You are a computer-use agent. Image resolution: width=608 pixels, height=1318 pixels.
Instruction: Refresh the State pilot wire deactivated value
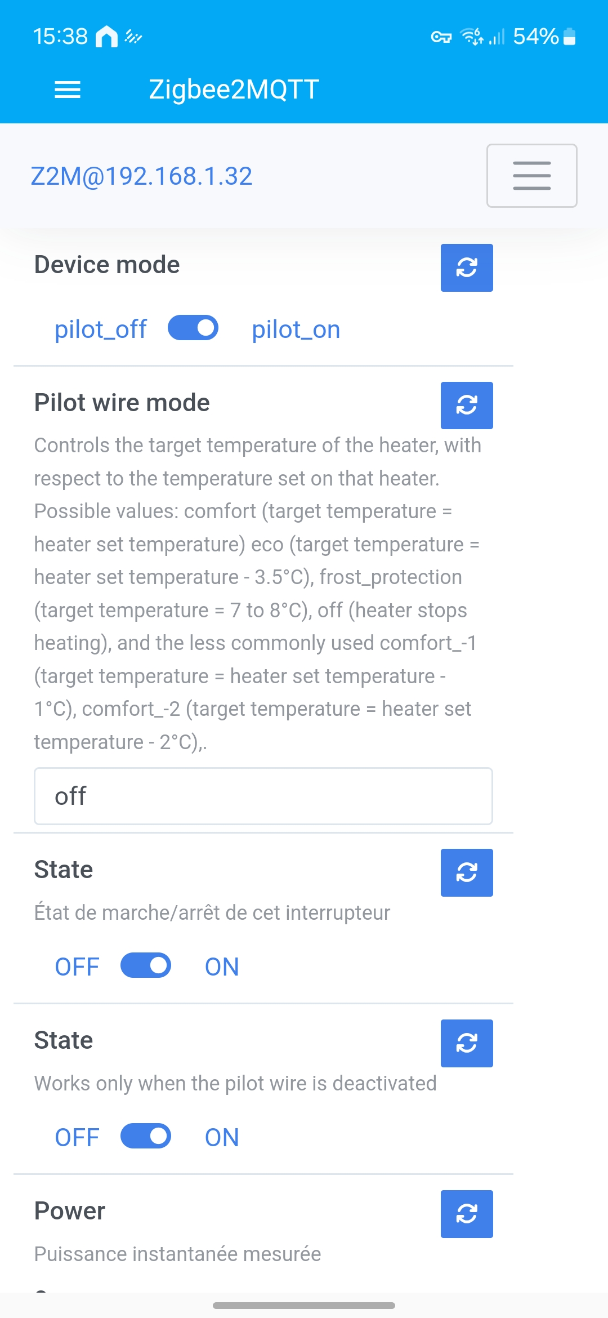467,1043
